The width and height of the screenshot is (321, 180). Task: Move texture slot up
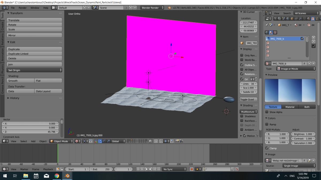314,38
